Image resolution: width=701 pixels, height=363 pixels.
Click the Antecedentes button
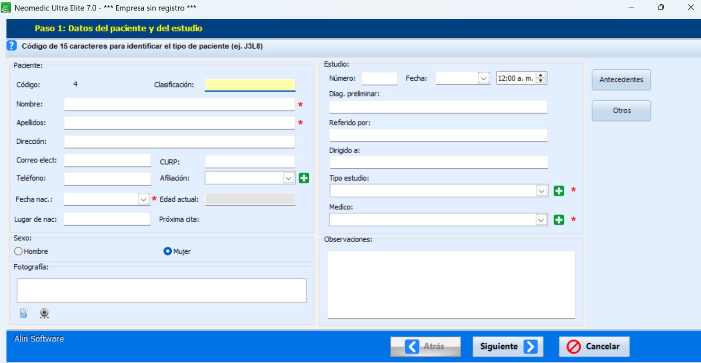point(621,80)
